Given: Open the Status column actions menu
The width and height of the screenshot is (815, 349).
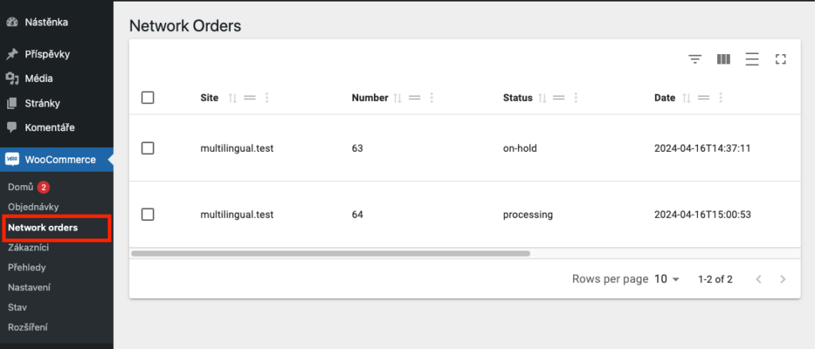Looking at the screenshot, I should 576,98.
